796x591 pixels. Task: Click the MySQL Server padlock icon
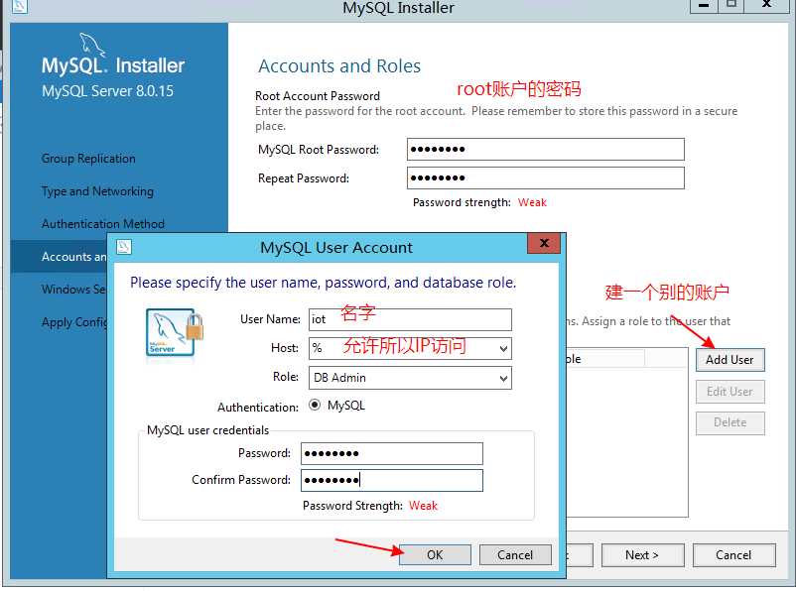(x=195, y=326)
